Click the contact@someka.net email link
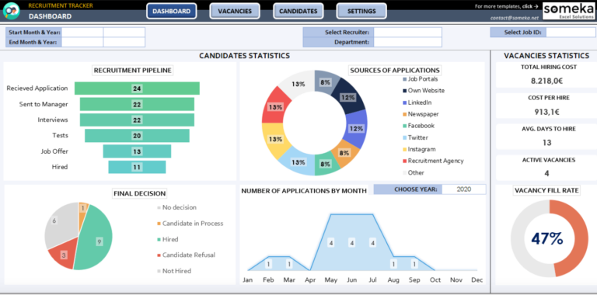The height and width of the screenshot is (295, 597). [515, 18]
